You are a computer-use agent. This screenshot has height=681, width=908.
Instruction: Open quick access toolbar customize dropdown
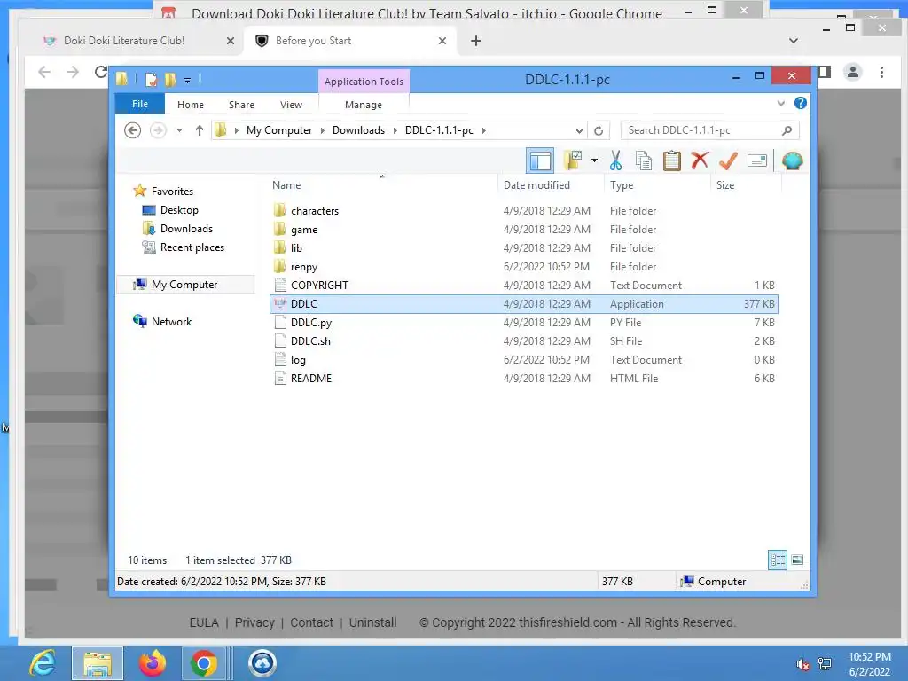coord(187,80)
